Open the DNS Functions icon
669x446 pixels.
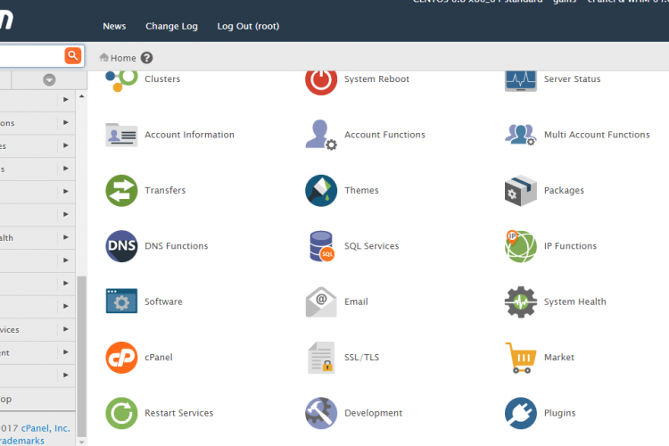(121, 246)
